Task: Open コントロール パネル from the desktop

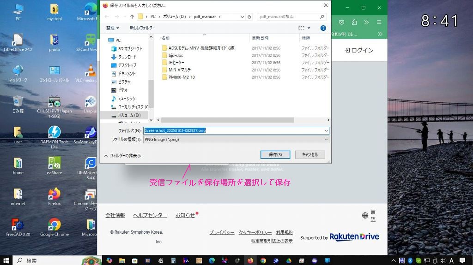Action: coord(55,73)
